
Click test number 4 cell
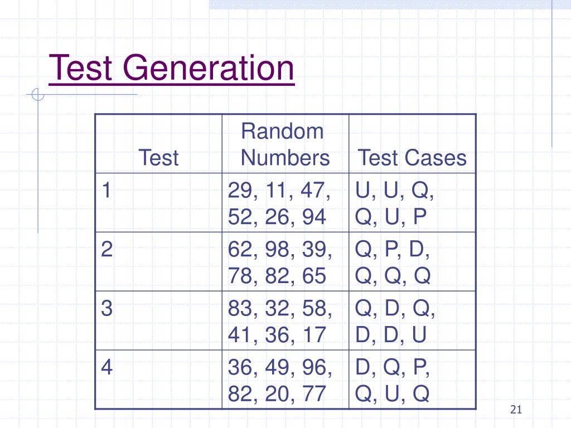click(x=158, y=380)
